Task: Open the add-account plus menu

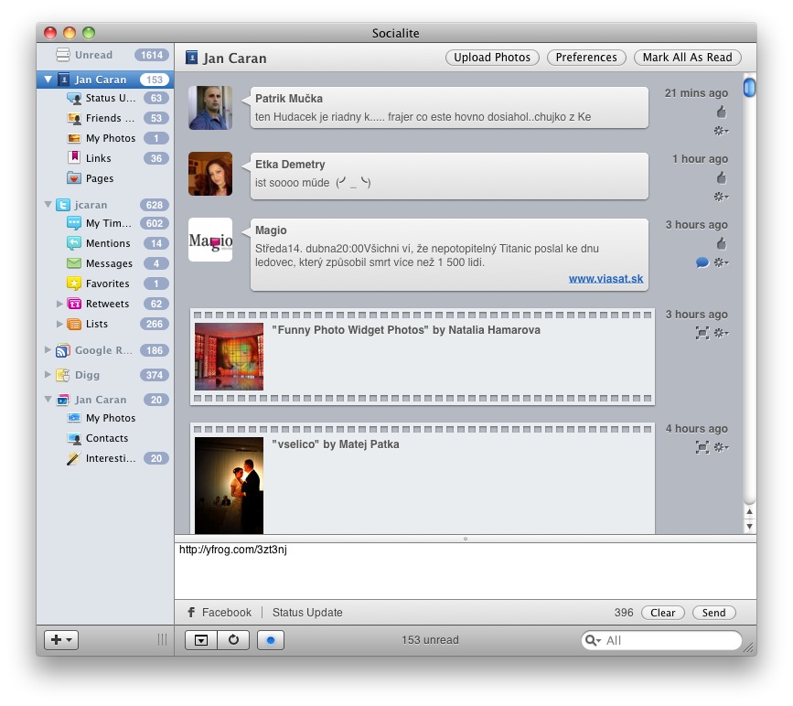Action: (x=60, y=640)
